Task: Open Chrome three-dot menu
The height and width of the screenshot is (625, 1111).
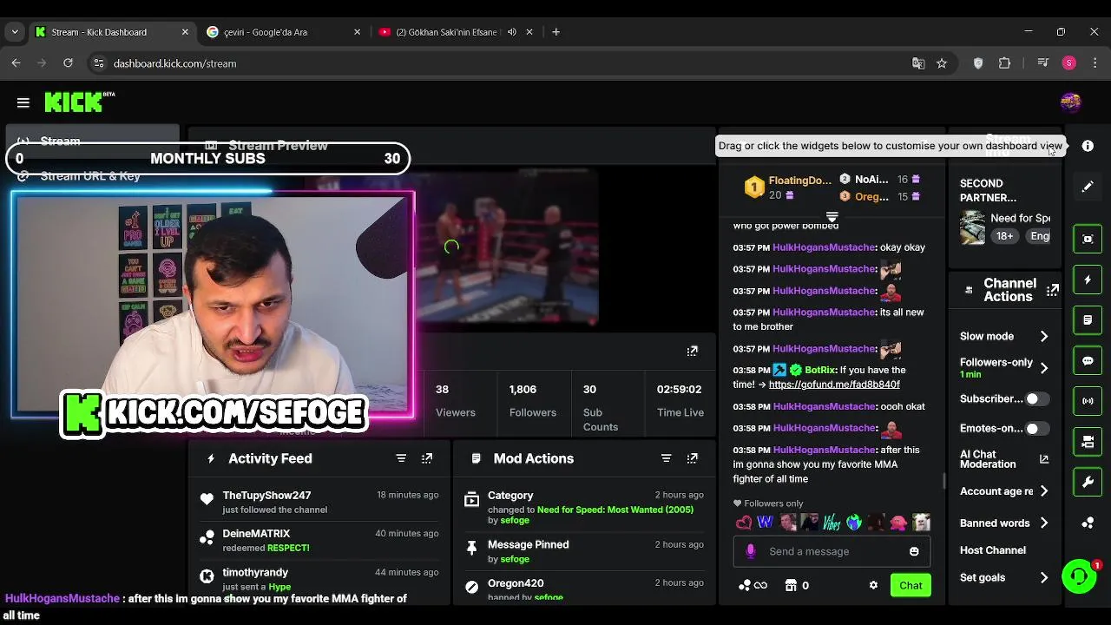Action: click(x=1095, y=63)
